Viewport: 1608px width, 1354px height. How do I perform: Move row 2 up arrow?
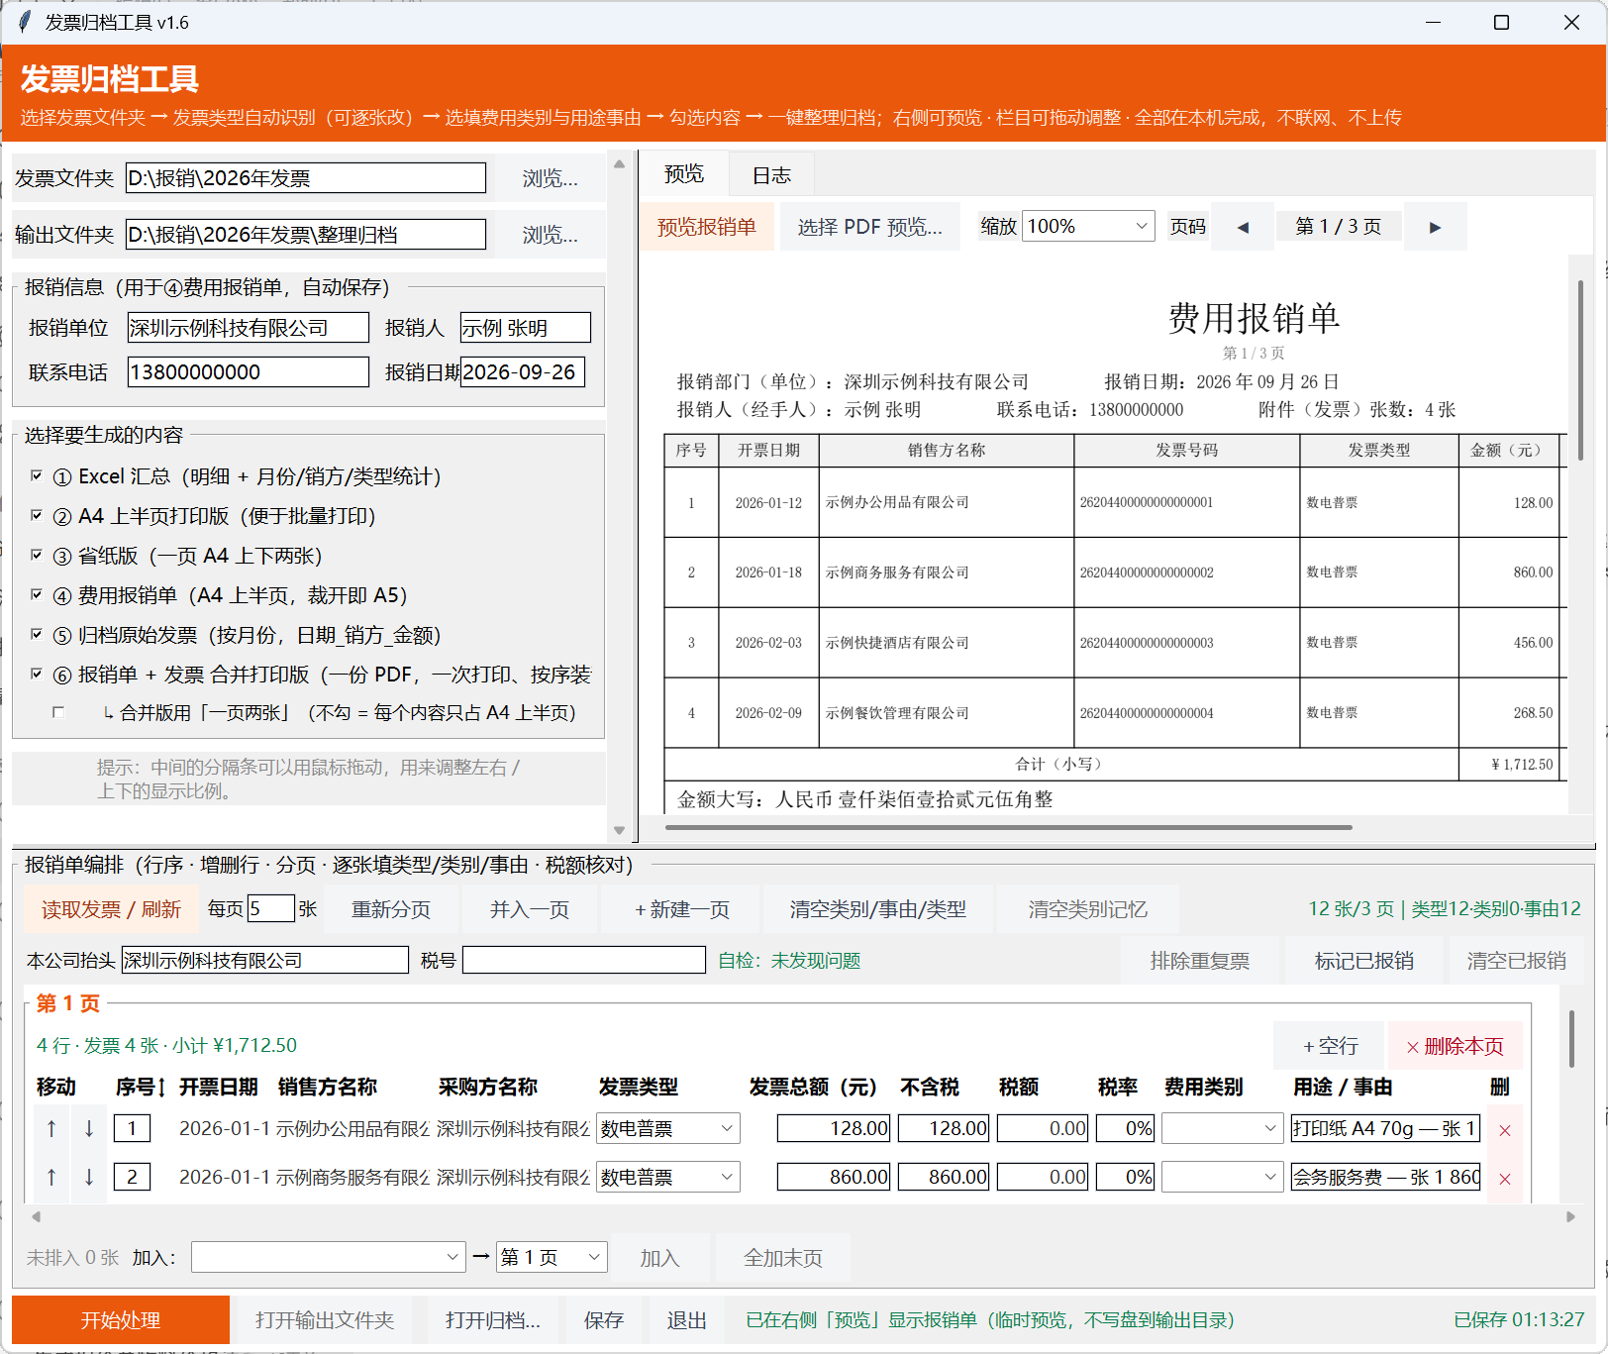click(51, 1177)
